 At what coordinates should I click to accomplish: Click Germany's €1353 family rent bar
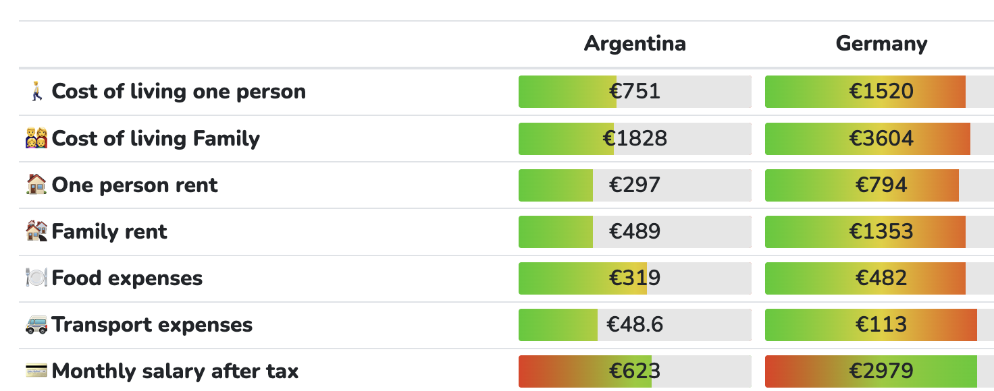[x=879, y=231]
